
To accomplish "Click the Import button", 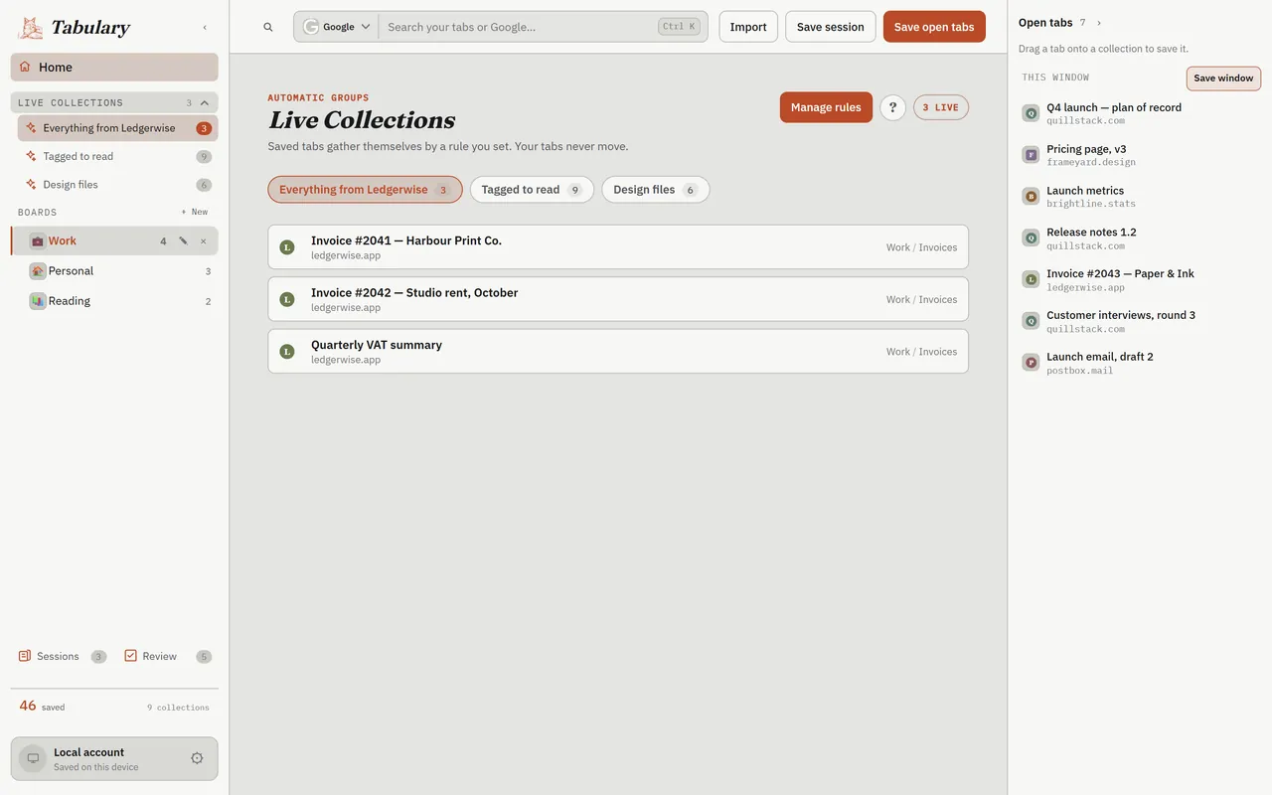I will 748,27.
